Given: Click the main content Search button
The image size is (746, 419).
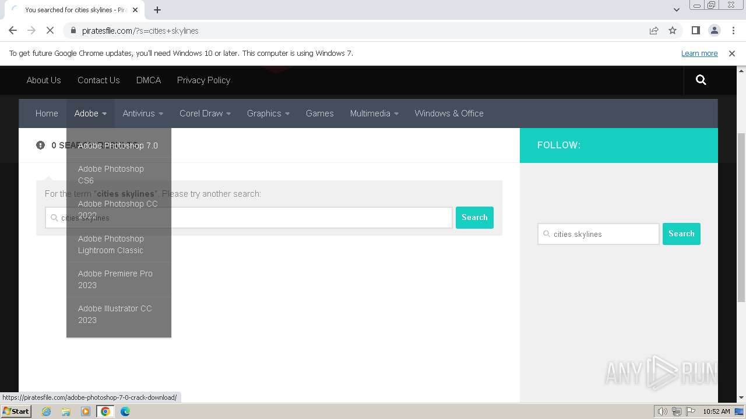Looking at the screenshot, I should [x=474, y=218].
